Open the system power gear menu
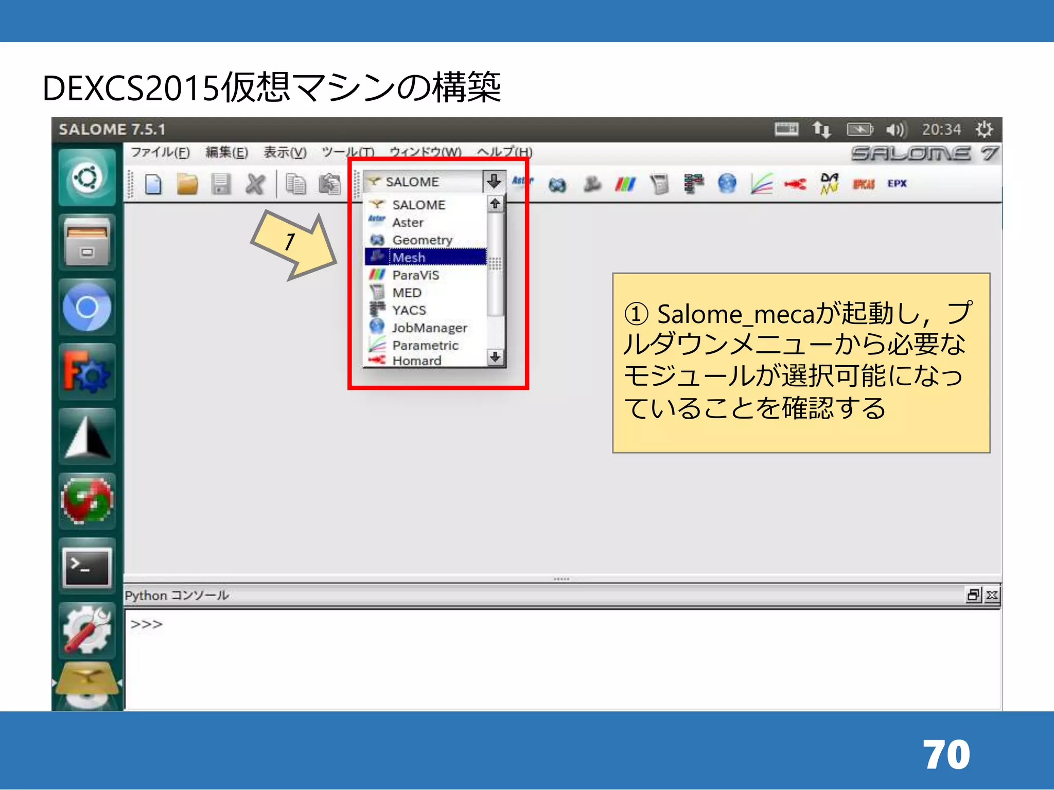The image size is (1054, 790). click(984, 129)
